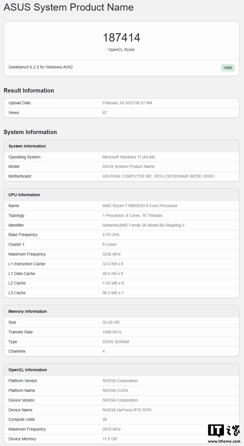The image size is (244, 446).
Task: Click the System Information section heading
Action: (30, 132)
